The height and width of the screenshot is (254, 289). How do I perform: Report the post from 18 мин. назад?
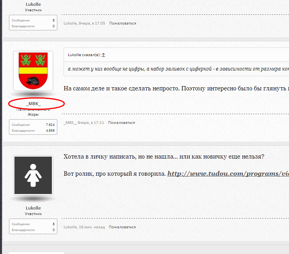coord(122,227)
